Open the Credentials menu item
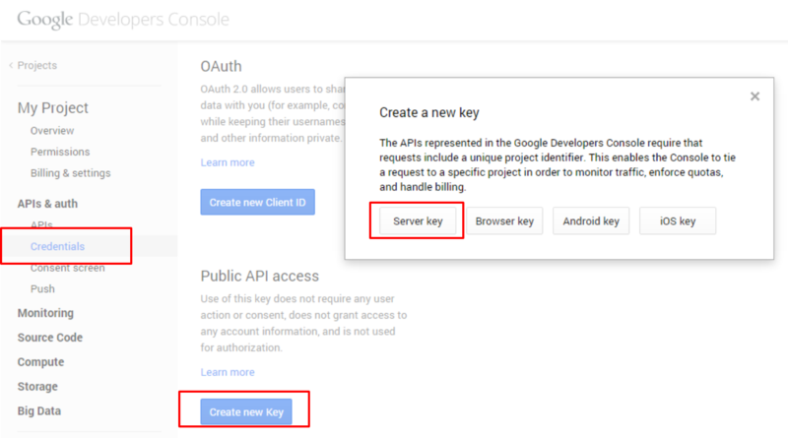This screenshot has width=788, height=438. pyautogui.click(x=57, y=246)
